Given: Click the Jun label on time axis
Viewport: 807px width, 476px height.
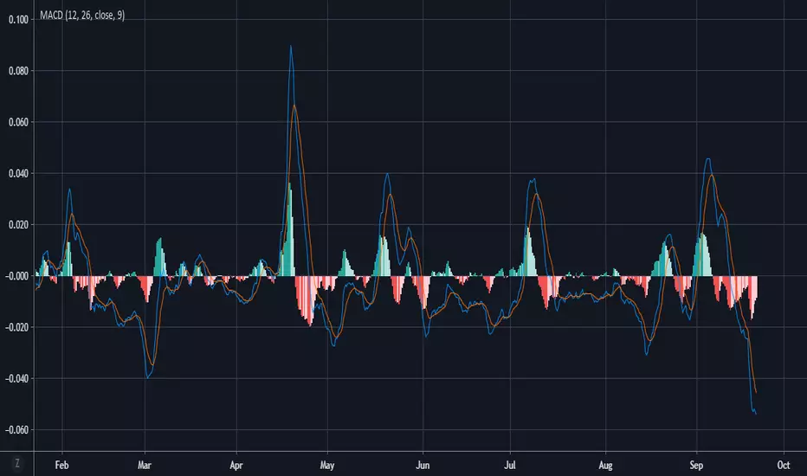Looking at the screenshot, I should click(423, 466).
